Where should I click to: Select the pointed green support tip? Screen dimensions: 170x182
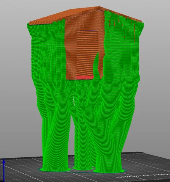[97, 56]
